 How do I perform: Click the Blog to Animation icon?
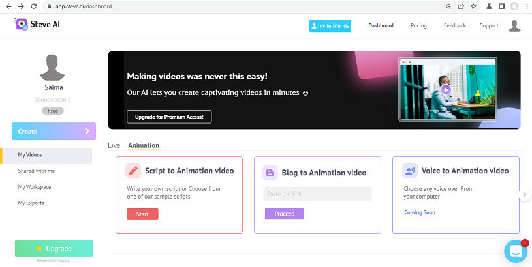point(270,173)
